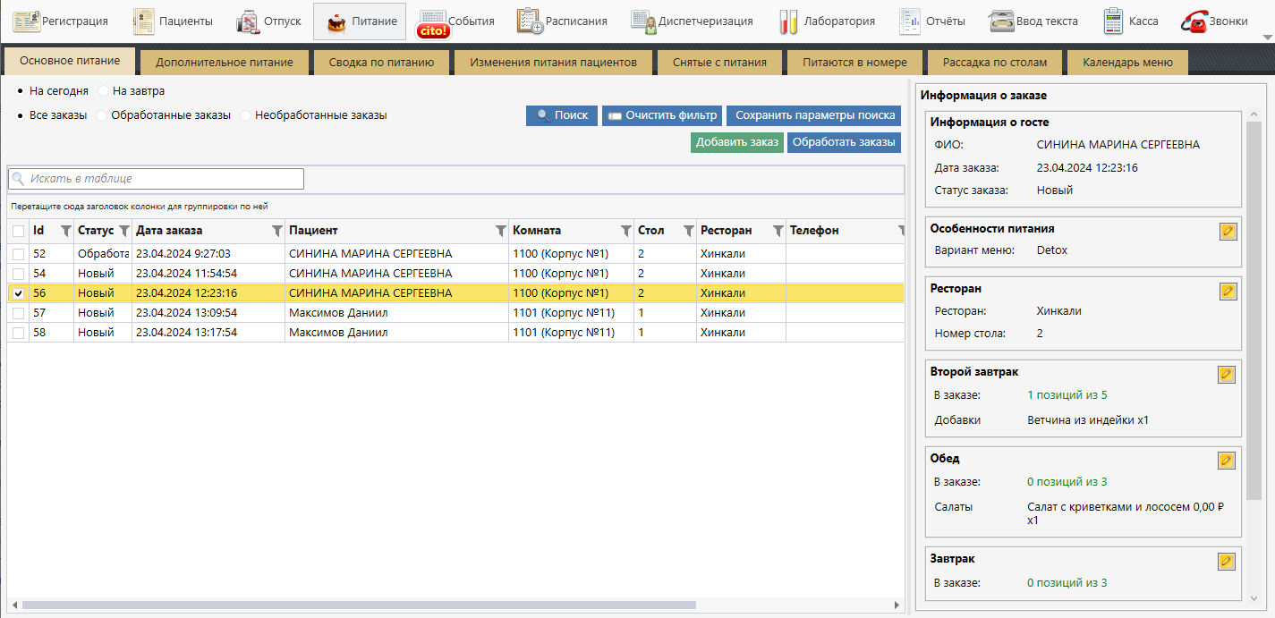Screen dimensions: 1275x618
Task: Open the Лаборатория module with test tube icon
Action: 827,21
